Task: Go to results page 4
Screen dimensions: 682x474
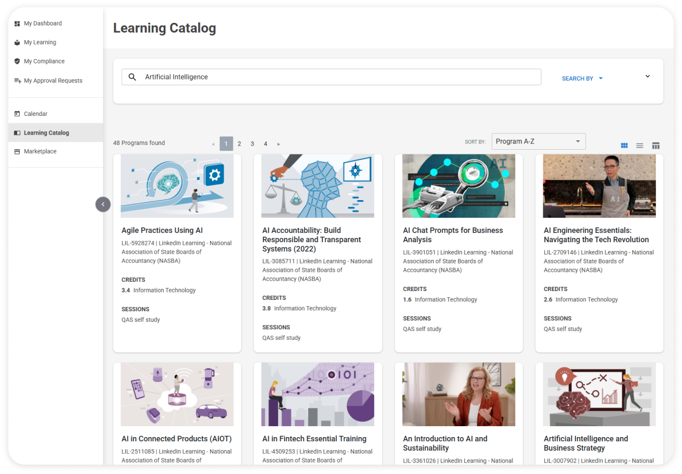Action: [265, 144]
